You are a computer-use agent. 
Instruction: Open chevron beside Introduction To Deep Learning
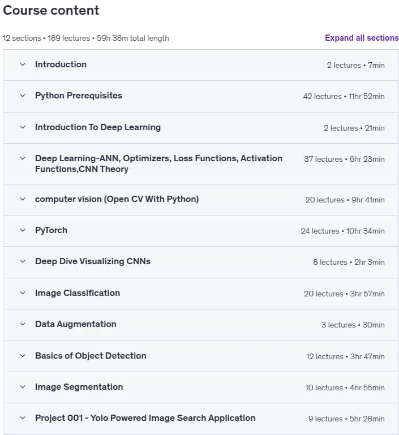coord(23,127)
